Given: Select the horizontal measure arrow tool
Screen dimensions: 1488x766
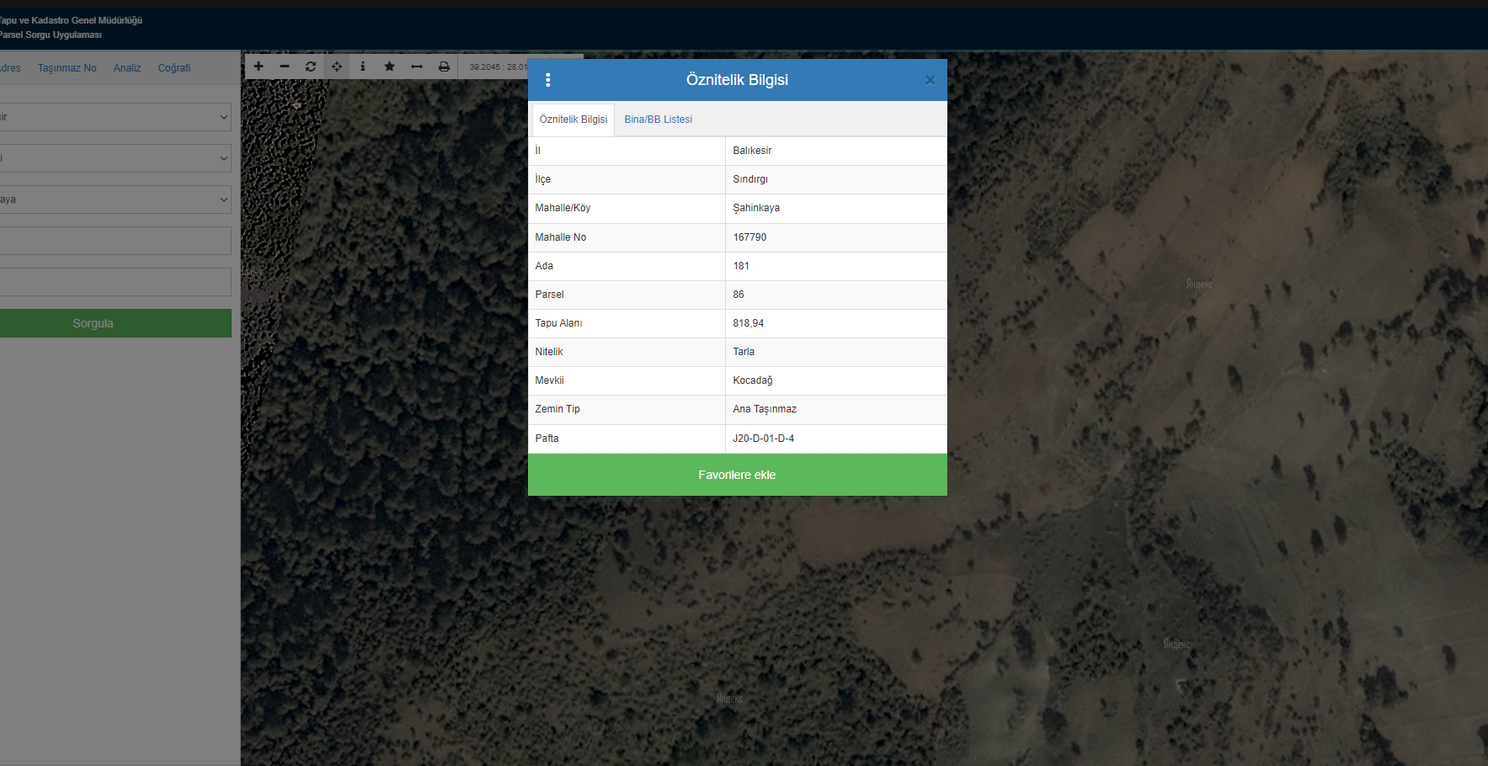Looking at the screenshot, I should (x=417, y=66).
